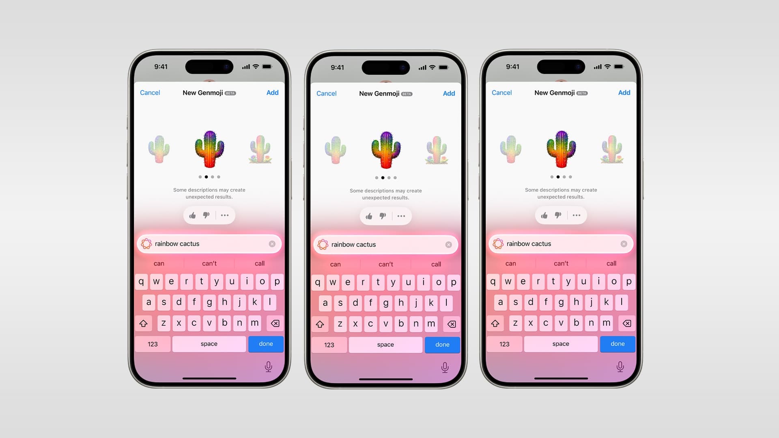
Task: Tap the done button to confirm input
Action: pyautogui.click(x=266, y=344)
